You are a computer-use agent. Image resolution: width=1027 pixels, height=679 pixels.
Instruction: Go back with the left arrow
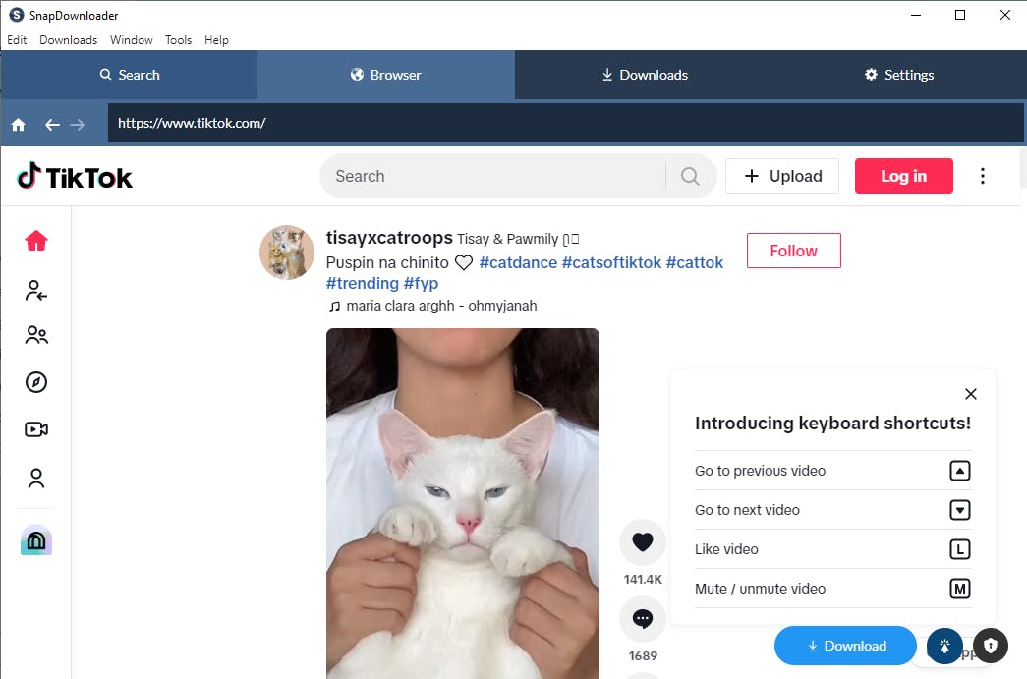(52, 125)
